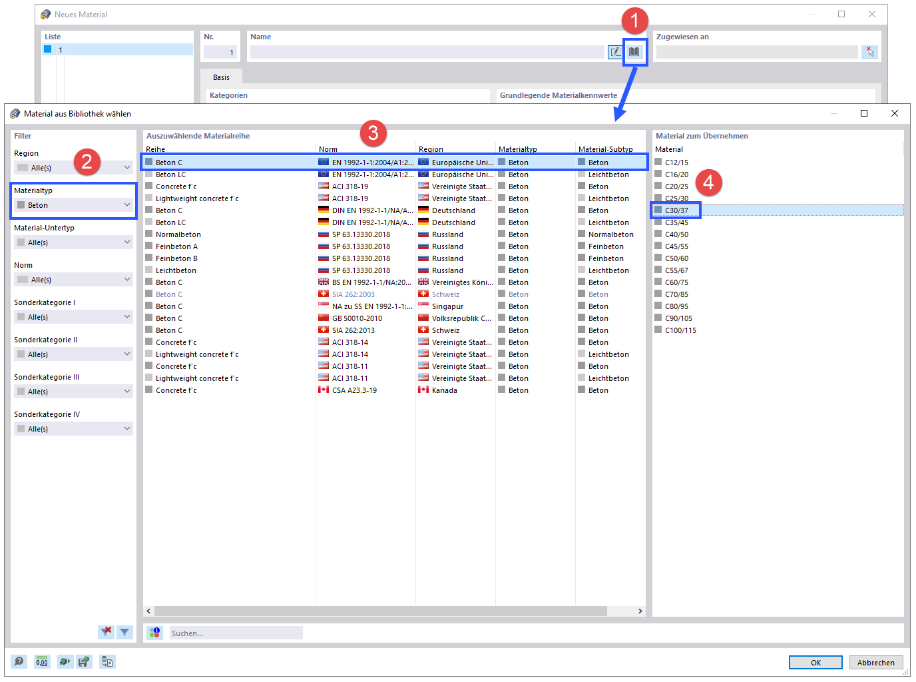Click the edit name pencil icon
Image resolution: width=916 pixels, height=682 pixels.
pos(616,51)
